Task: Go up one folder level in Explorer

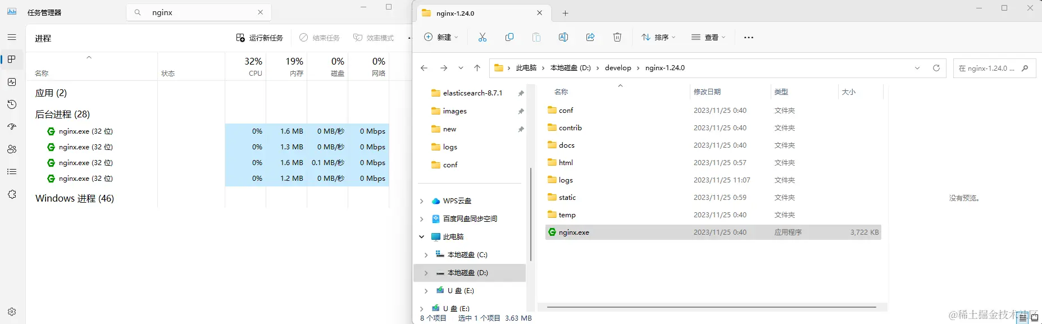Action: pyautogui.click(x=477, y=68)
